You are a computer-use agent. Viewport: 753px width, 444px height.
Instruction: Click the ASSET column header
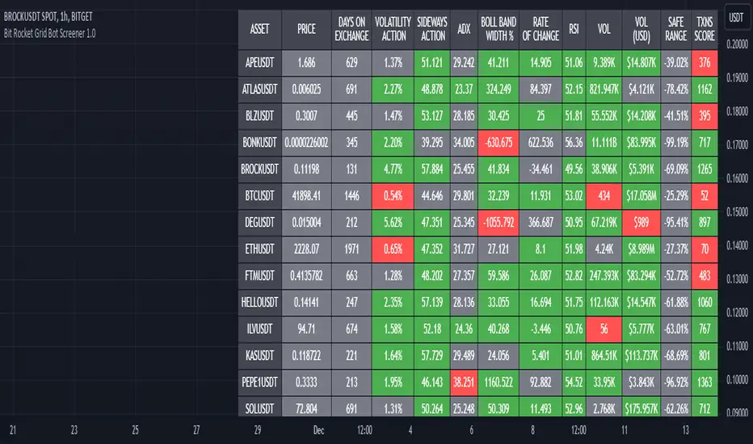[x=259, y=30]
